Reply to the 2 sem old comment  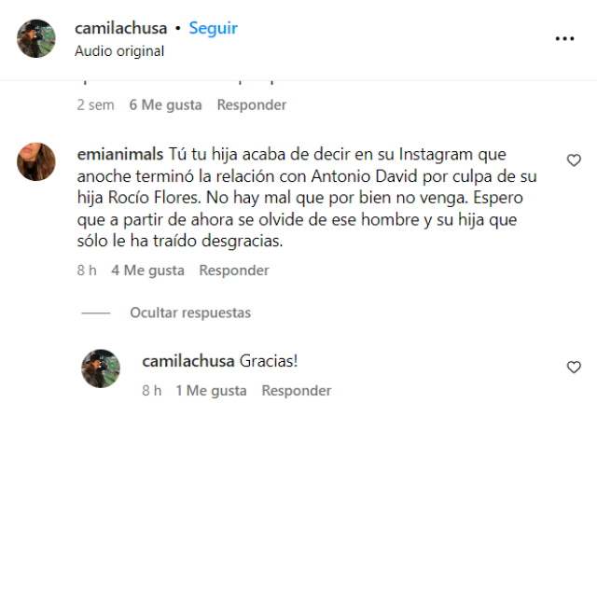point(252,104)
